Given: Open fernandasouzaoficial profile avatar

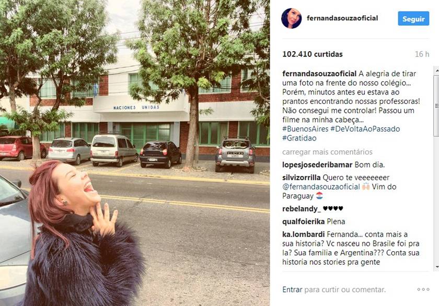Looking at the screenshot, I should [x=291, y=18].
